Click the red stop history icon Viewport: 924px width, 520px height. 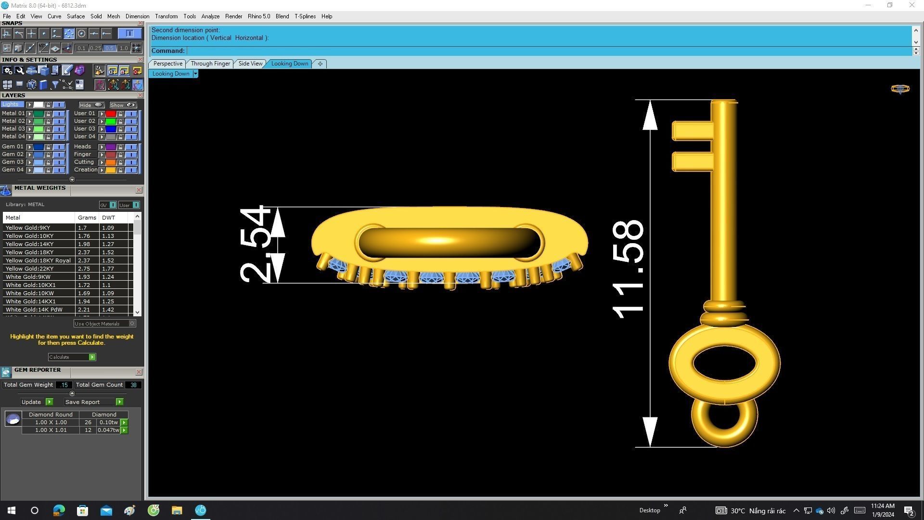137,71
